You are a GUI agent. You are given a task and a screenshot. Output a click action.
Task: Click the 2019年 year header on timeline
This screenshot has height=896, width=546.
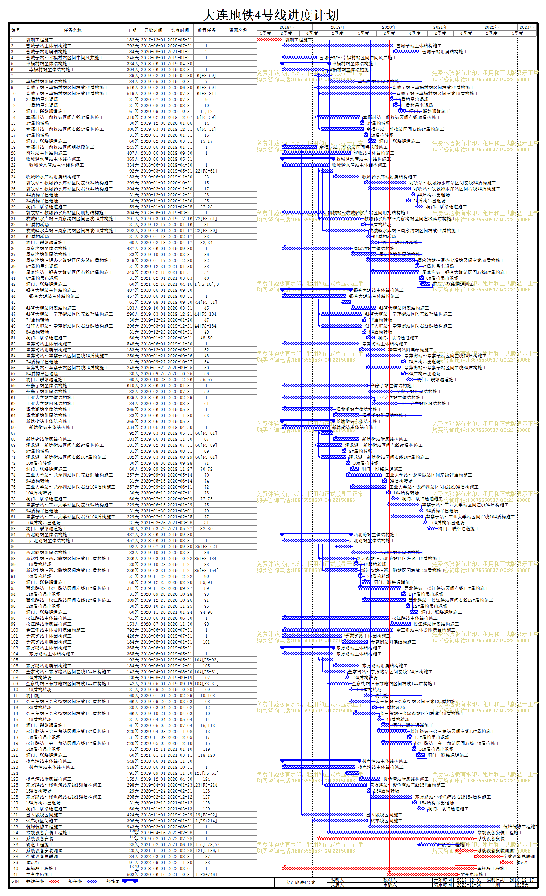[x=338, y=27]
